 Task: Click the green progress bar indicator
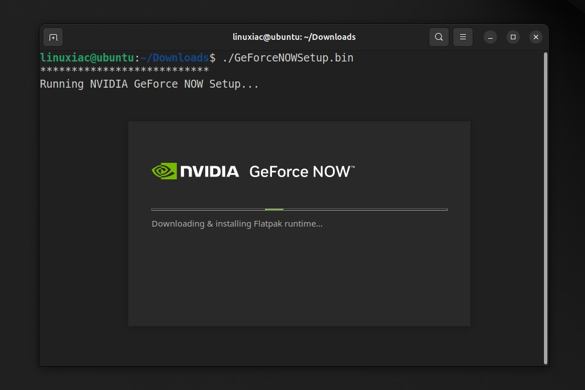(274, 210)
